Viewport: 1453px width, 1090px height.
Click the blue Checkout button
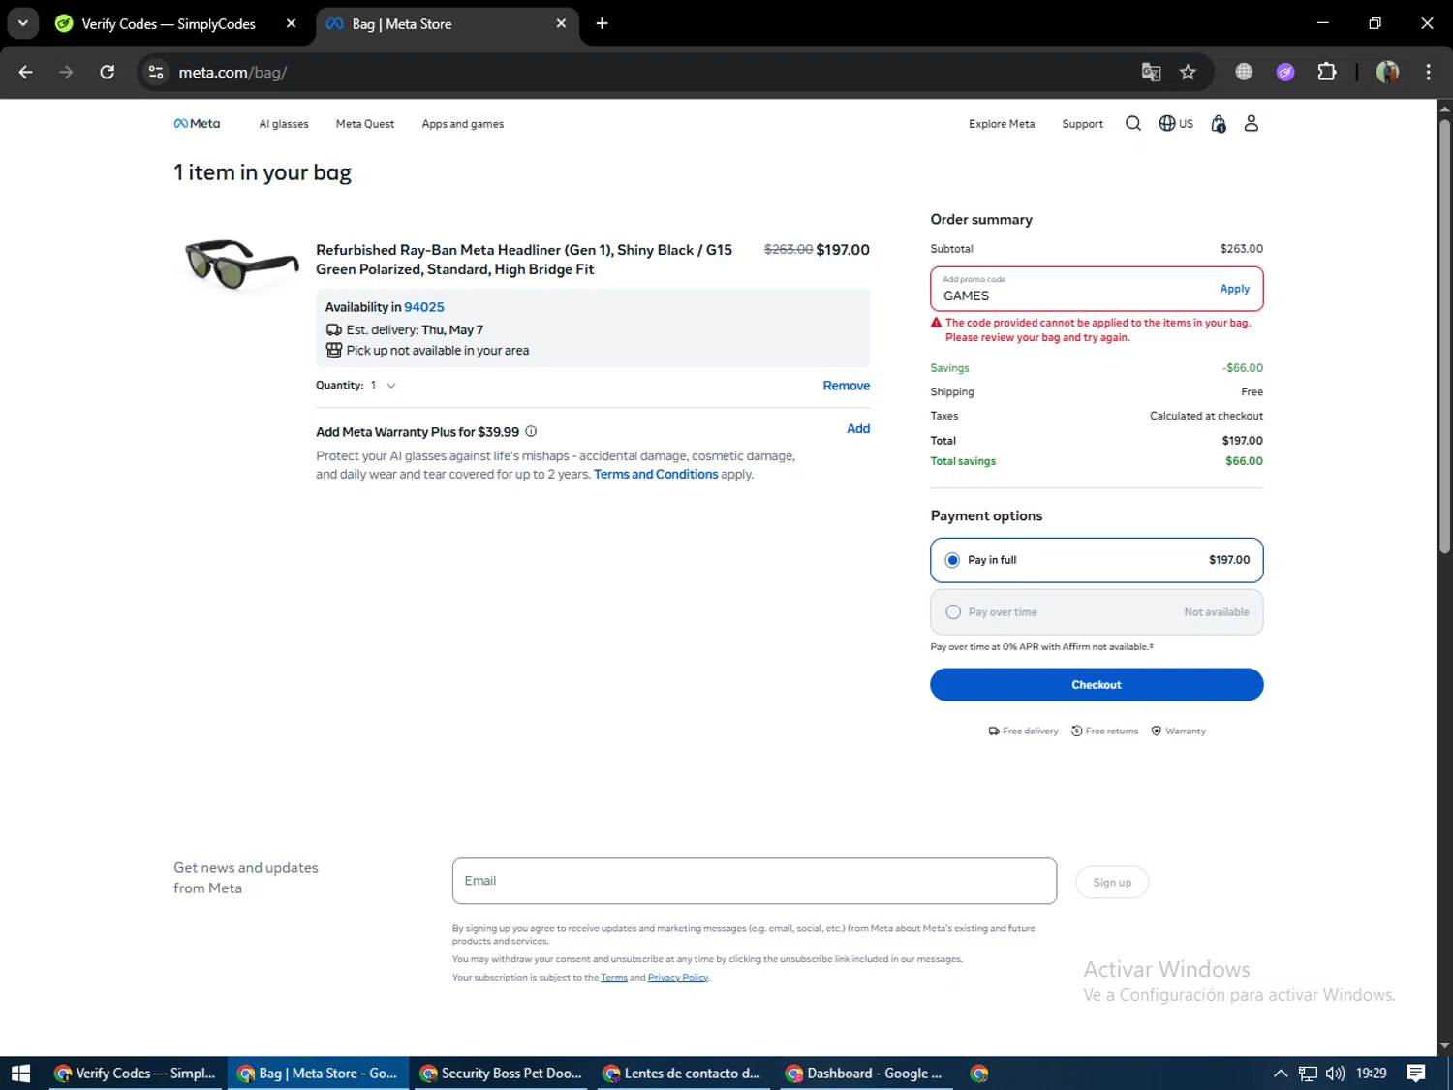click(1097, 685)
